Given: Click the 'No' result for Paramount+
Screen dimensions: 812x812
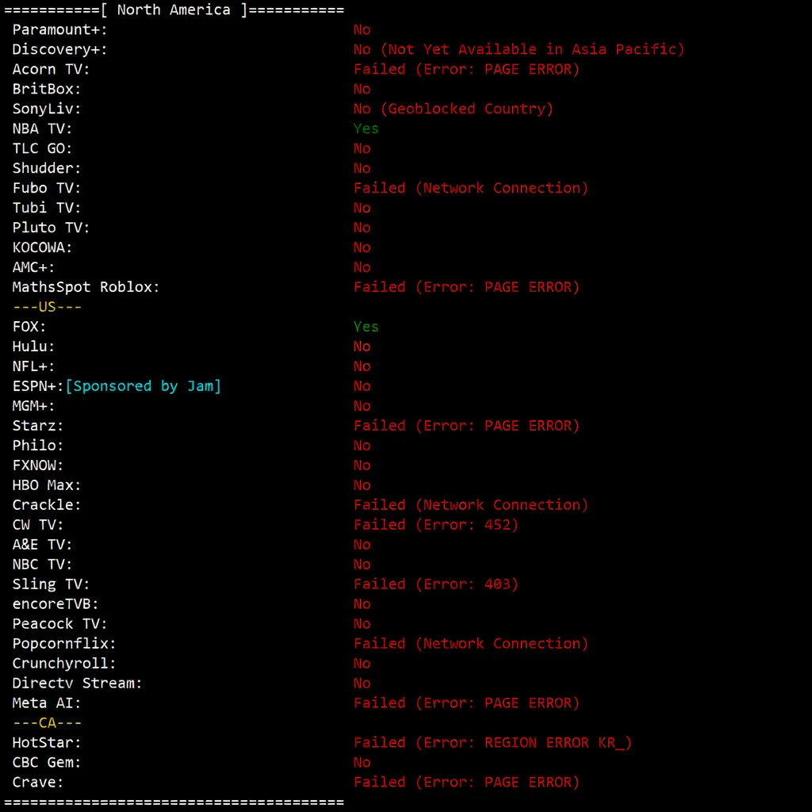Looking at the screenshot, I should 362,29.
